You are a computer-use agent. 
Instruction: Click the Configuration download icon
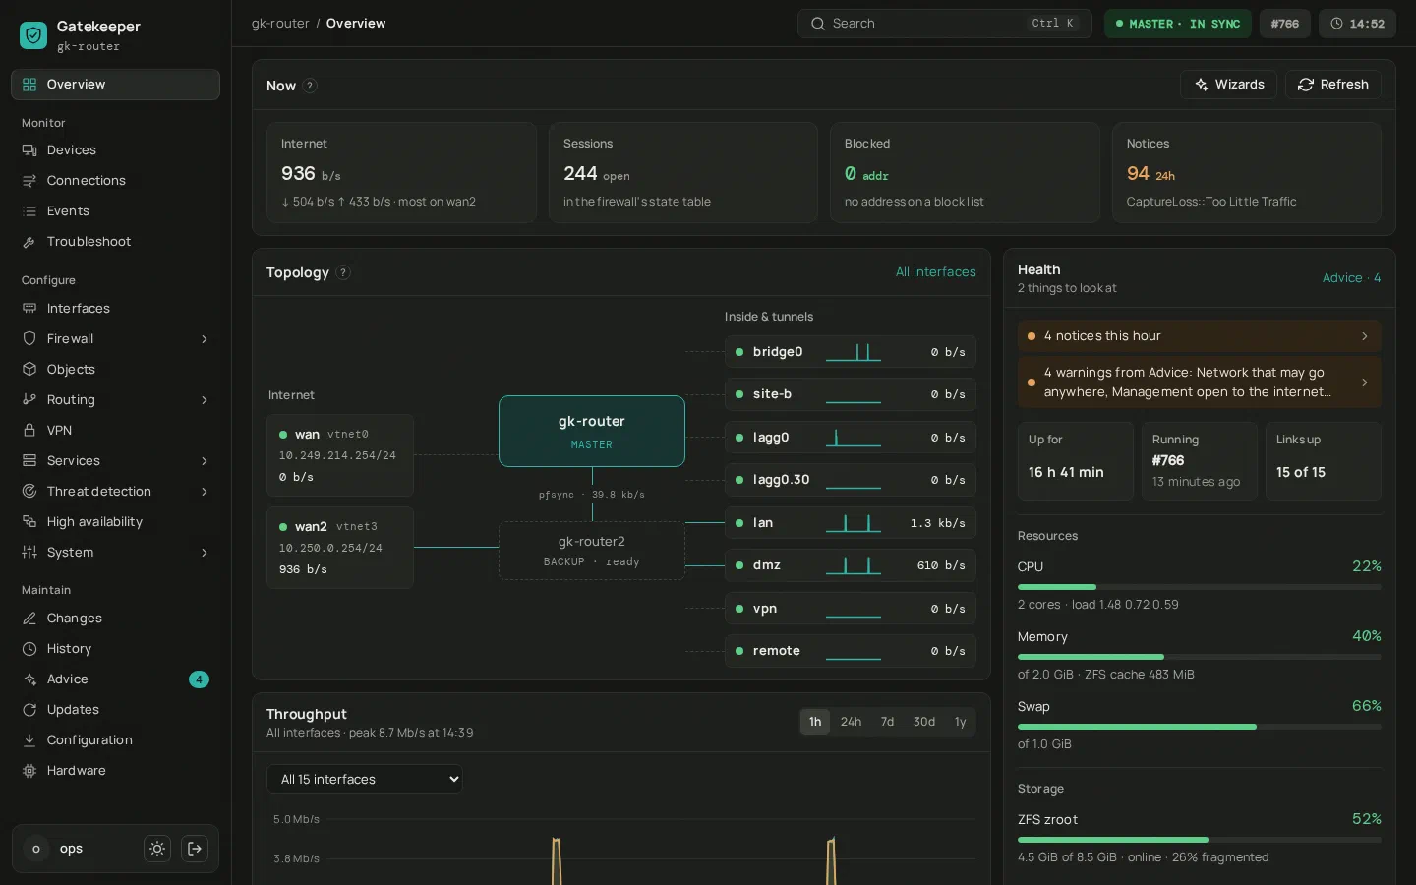(29, 740)
